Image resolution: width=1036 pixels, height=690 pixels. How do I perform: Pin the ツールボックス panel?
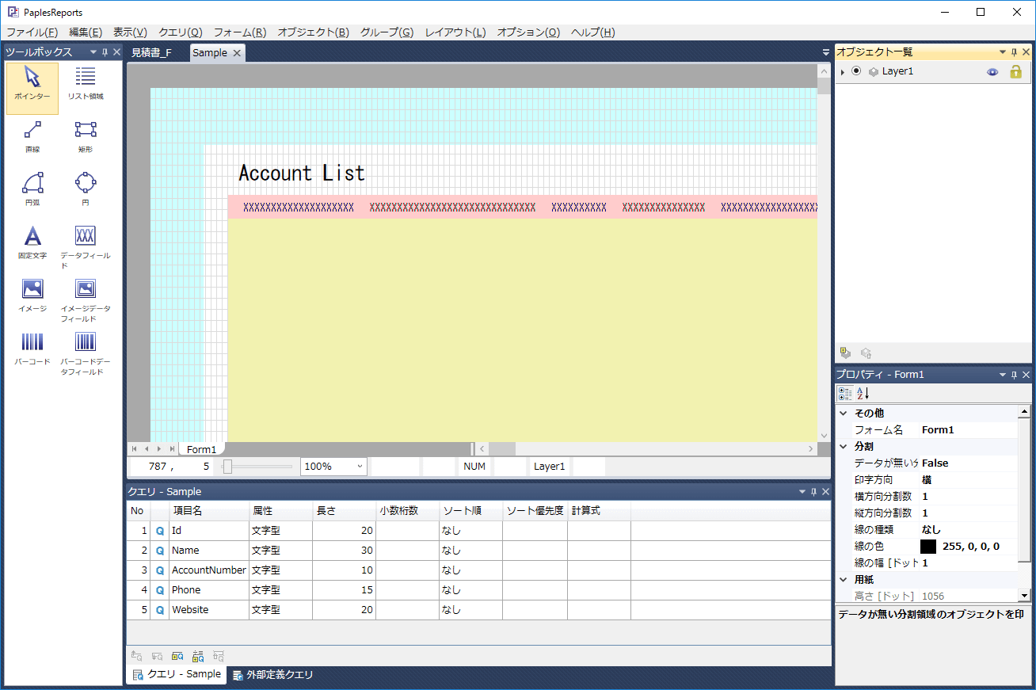point(105,52)
